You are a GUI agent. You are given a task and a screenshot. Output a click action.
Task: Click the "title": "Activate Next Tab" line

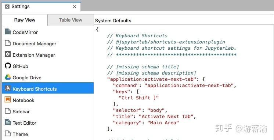[155, 117]
